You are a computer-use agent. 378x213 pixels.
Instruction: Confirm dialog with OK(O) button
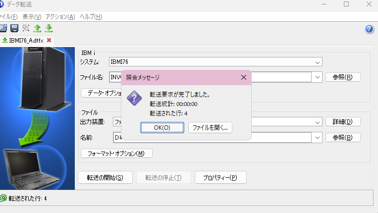162,127
